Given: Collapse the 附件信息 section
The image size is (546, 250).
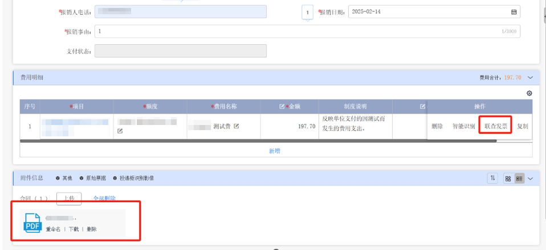Looking at the screenshot, I should (x=530, y=179).
